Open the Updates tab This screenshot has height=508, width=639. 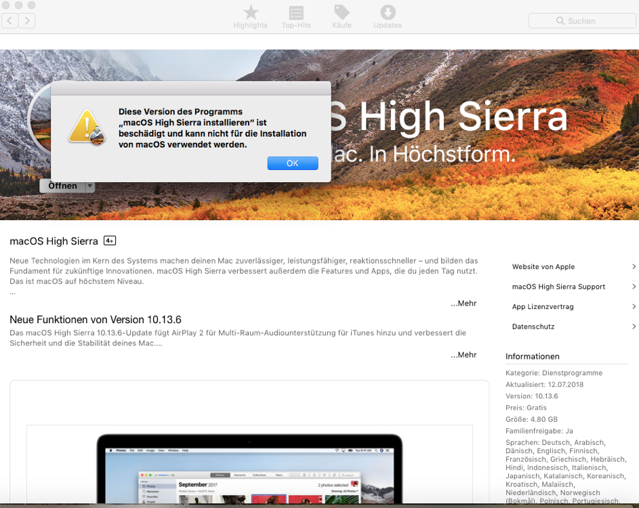coord(388,17)
